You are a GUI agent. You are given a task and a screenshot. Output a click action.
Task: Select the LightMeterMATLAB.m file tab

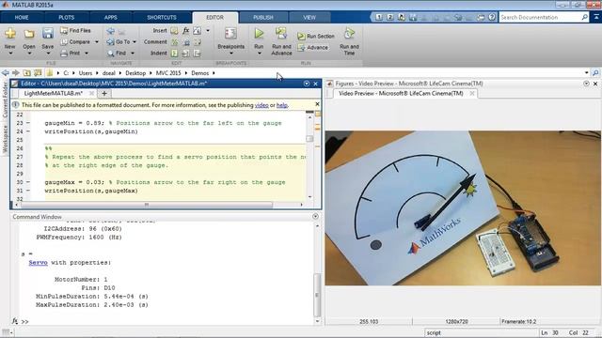54,94
